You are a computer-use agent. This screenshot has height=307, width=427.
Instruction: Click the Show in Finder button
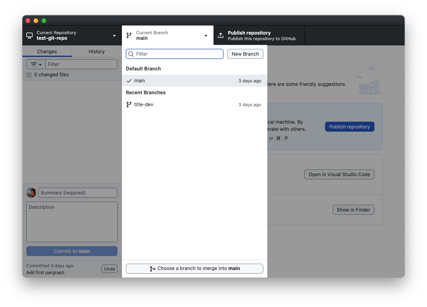353,210
